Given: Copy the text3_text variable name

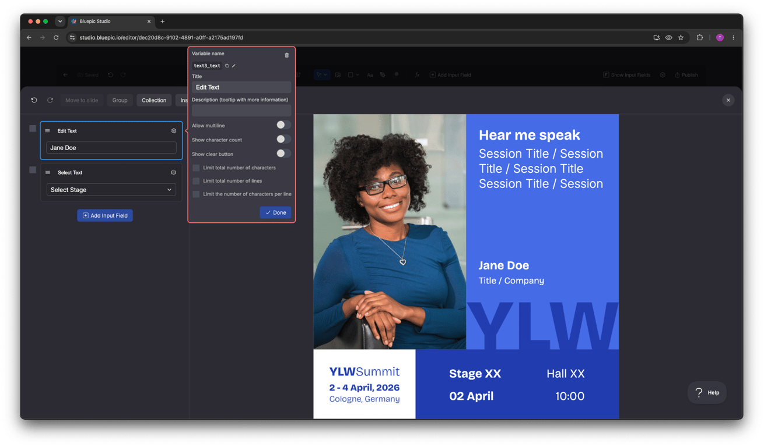Looking at the screenshot, I should click(x=227, y=66).
